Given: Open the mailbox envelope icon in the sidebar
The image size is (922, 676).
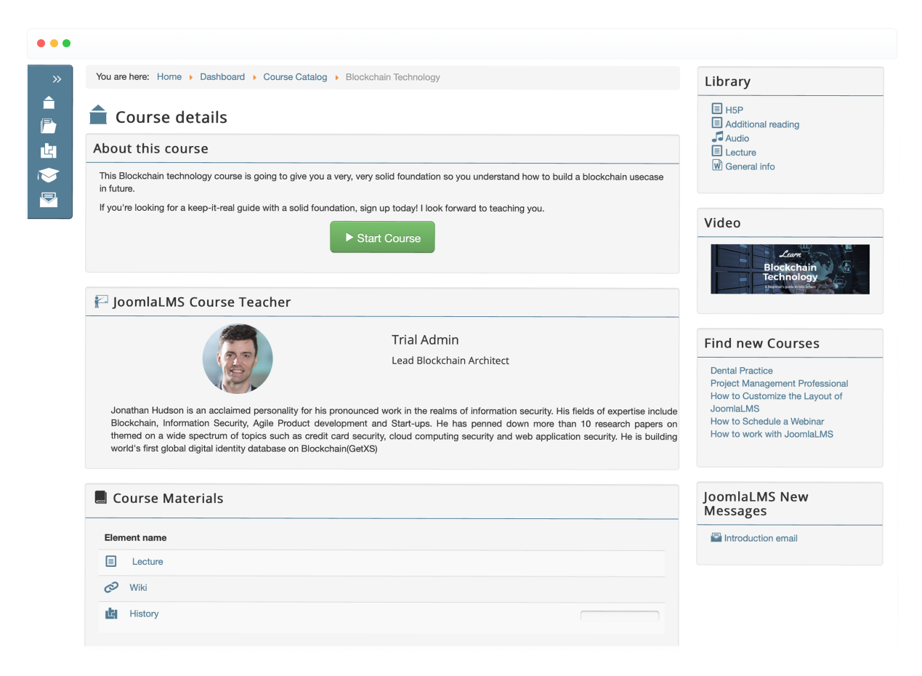Looking at the screenshot, I should 49,199.
